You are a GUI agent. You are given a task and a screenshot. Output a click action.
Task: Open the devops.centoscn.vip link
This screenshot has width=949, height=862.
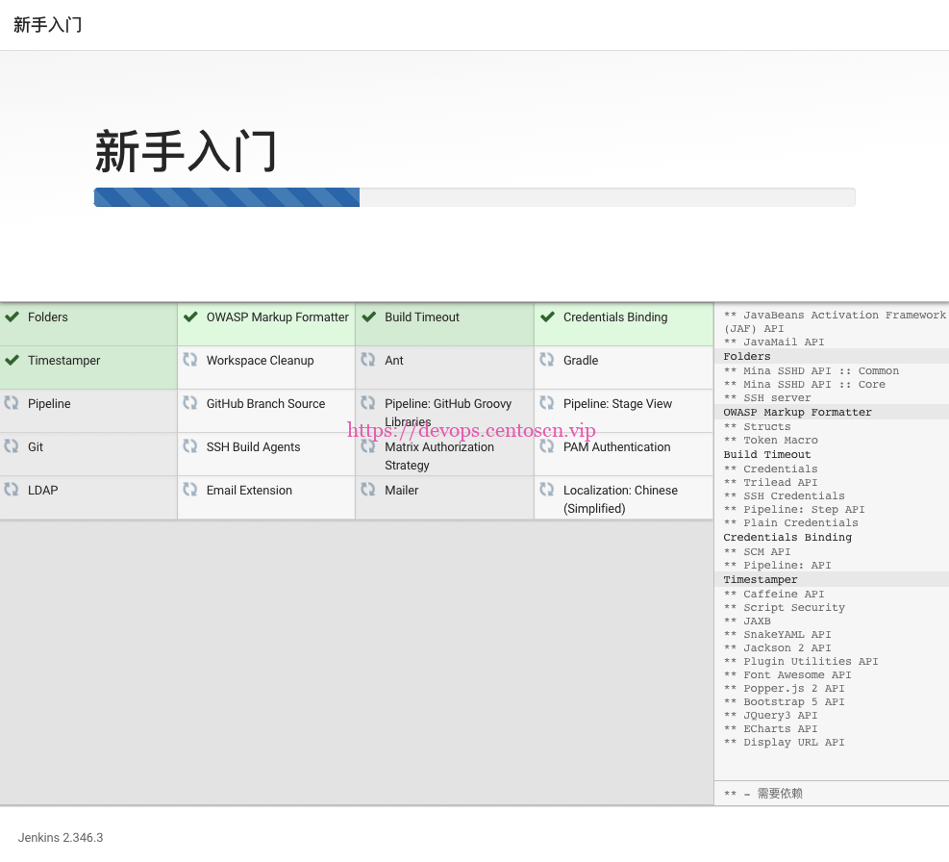(x=472, y=430)
